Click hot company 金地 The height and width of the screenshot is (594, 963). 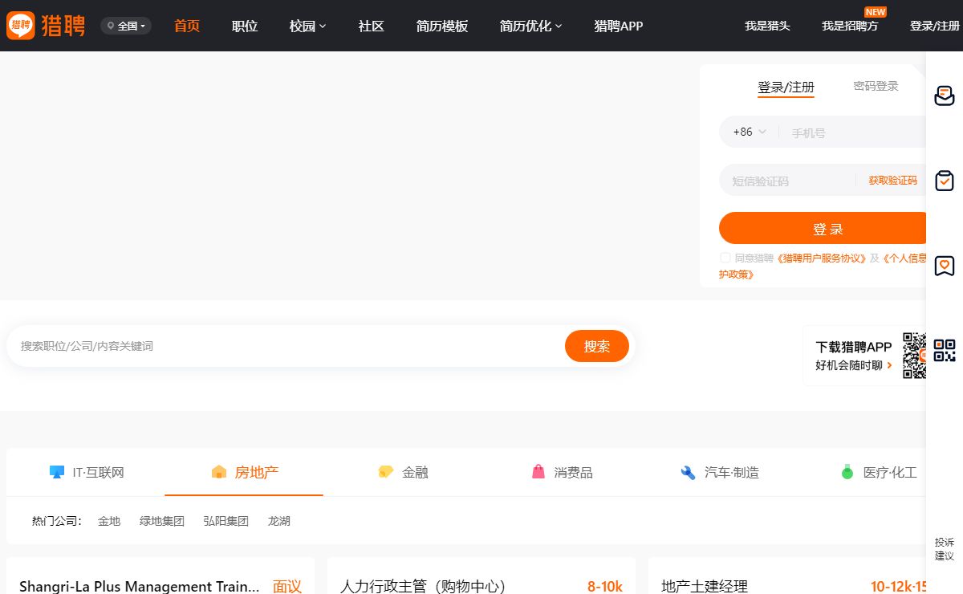pos(109,521)
